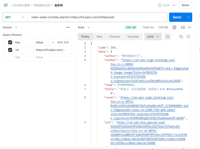
Task: Open Params more options (three dots)
Action: pyautogui.click(x=68, y=27)
